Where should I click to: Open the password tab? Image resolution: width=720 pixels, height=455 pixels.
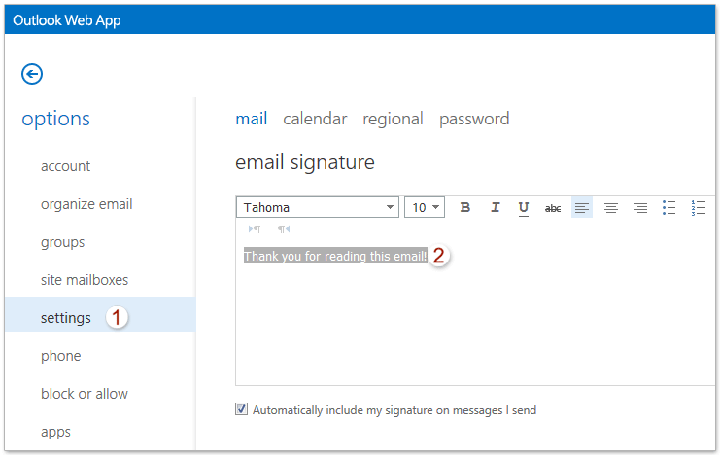click(474, 119)
